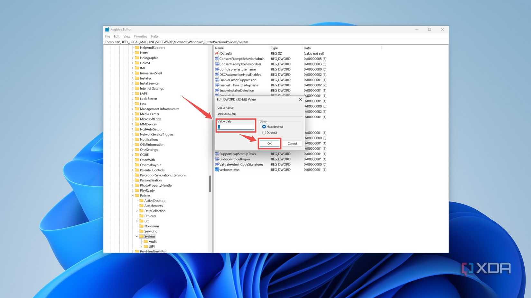Click the Value data input field

click(236, 127)
